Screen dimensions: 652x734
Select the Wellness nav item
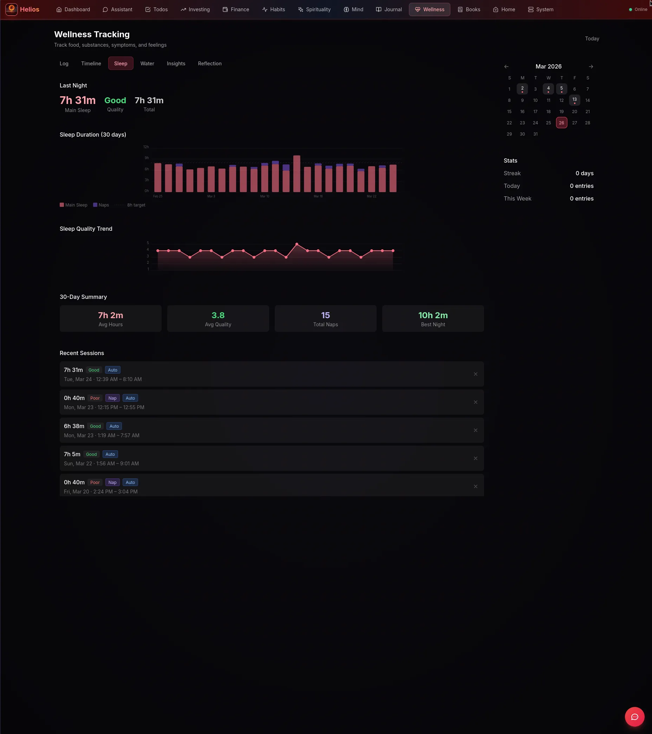pos(430,9)
